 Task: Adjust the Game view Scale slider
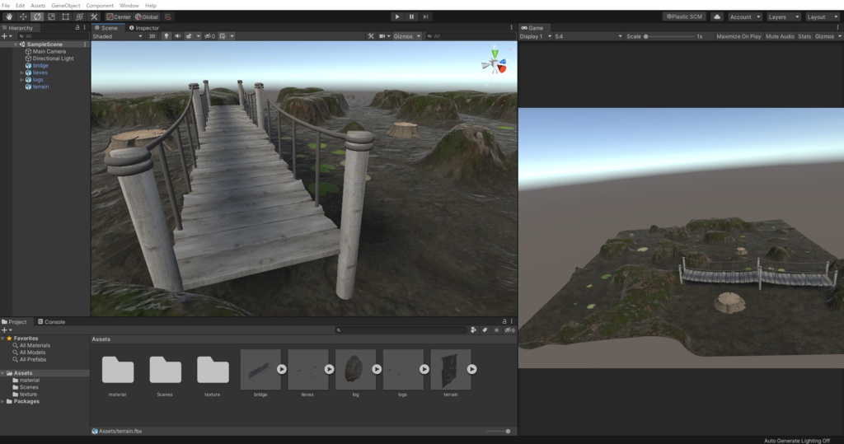[669, 36]
